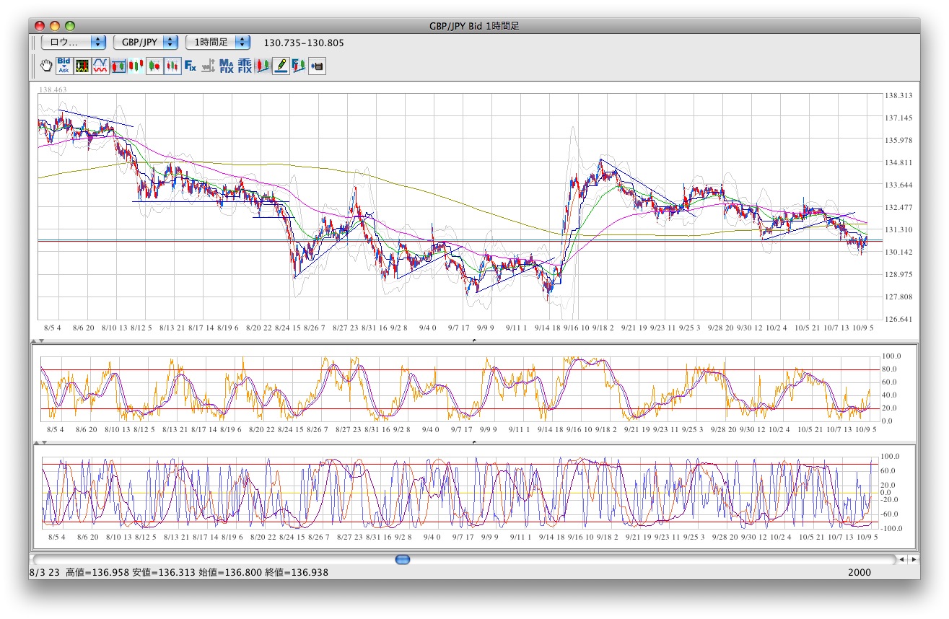Click the 130.735–130.805 price quote text
This screenshot has width=949, height=619.
pos(304,43)
